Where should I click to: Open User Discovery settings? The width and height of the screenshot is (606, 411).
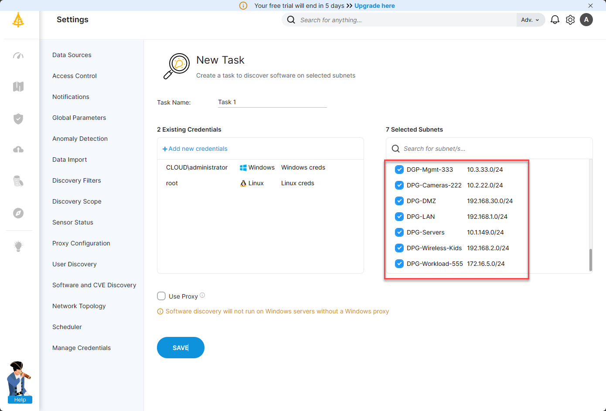[75, 264]
